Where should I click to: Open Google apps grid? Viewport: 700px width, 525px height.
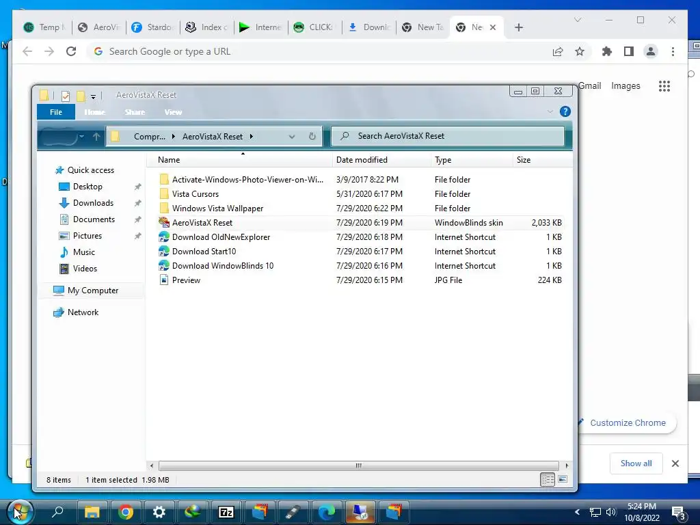pos(664,85)
